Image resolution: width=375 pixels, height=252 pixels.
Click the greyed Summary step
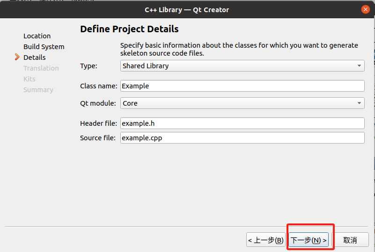[x=38, y=90]
